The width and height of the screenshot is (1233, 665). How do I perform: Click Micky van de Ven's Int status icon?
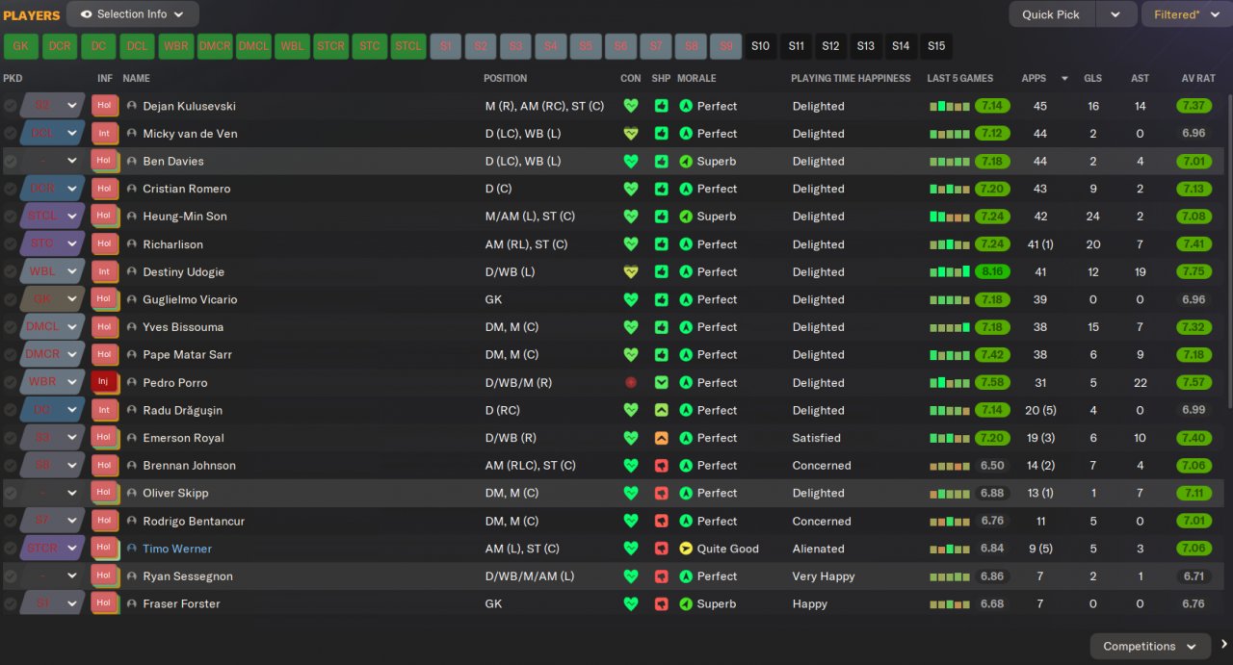(x=104, y=134)
